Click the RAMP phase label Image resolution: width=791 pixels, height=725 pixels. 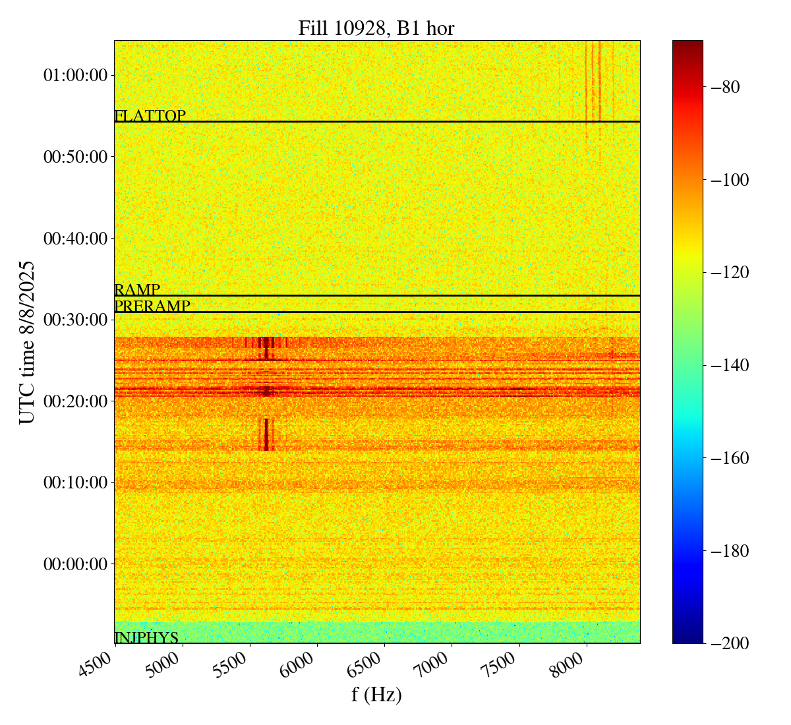(137, 290)
